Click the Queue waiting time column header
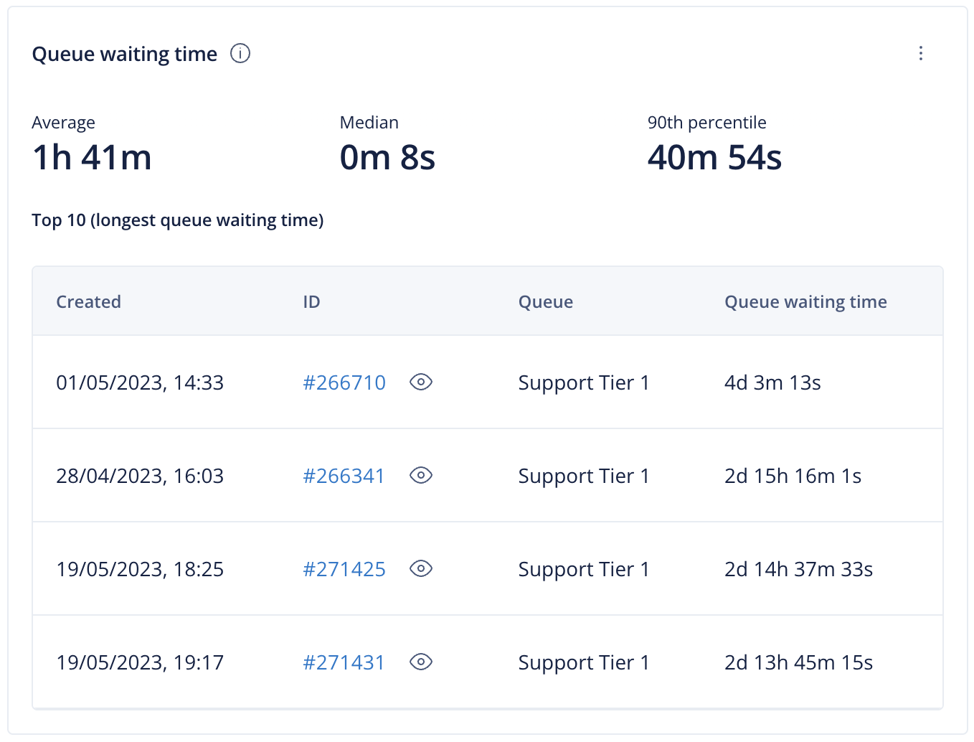 tap(806, 302)
